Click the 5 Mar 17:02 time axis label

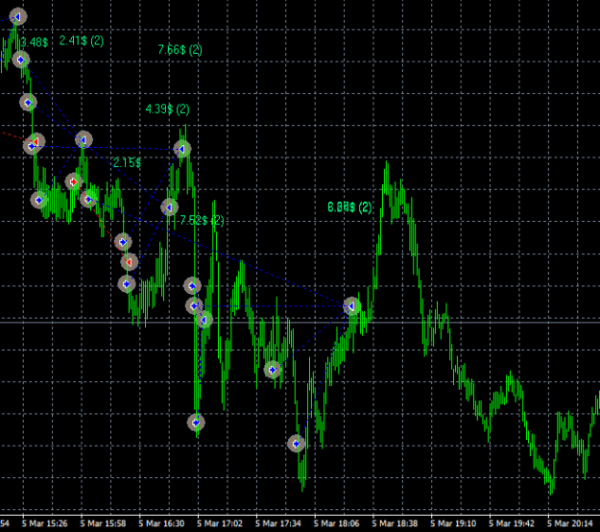[220, 523]
